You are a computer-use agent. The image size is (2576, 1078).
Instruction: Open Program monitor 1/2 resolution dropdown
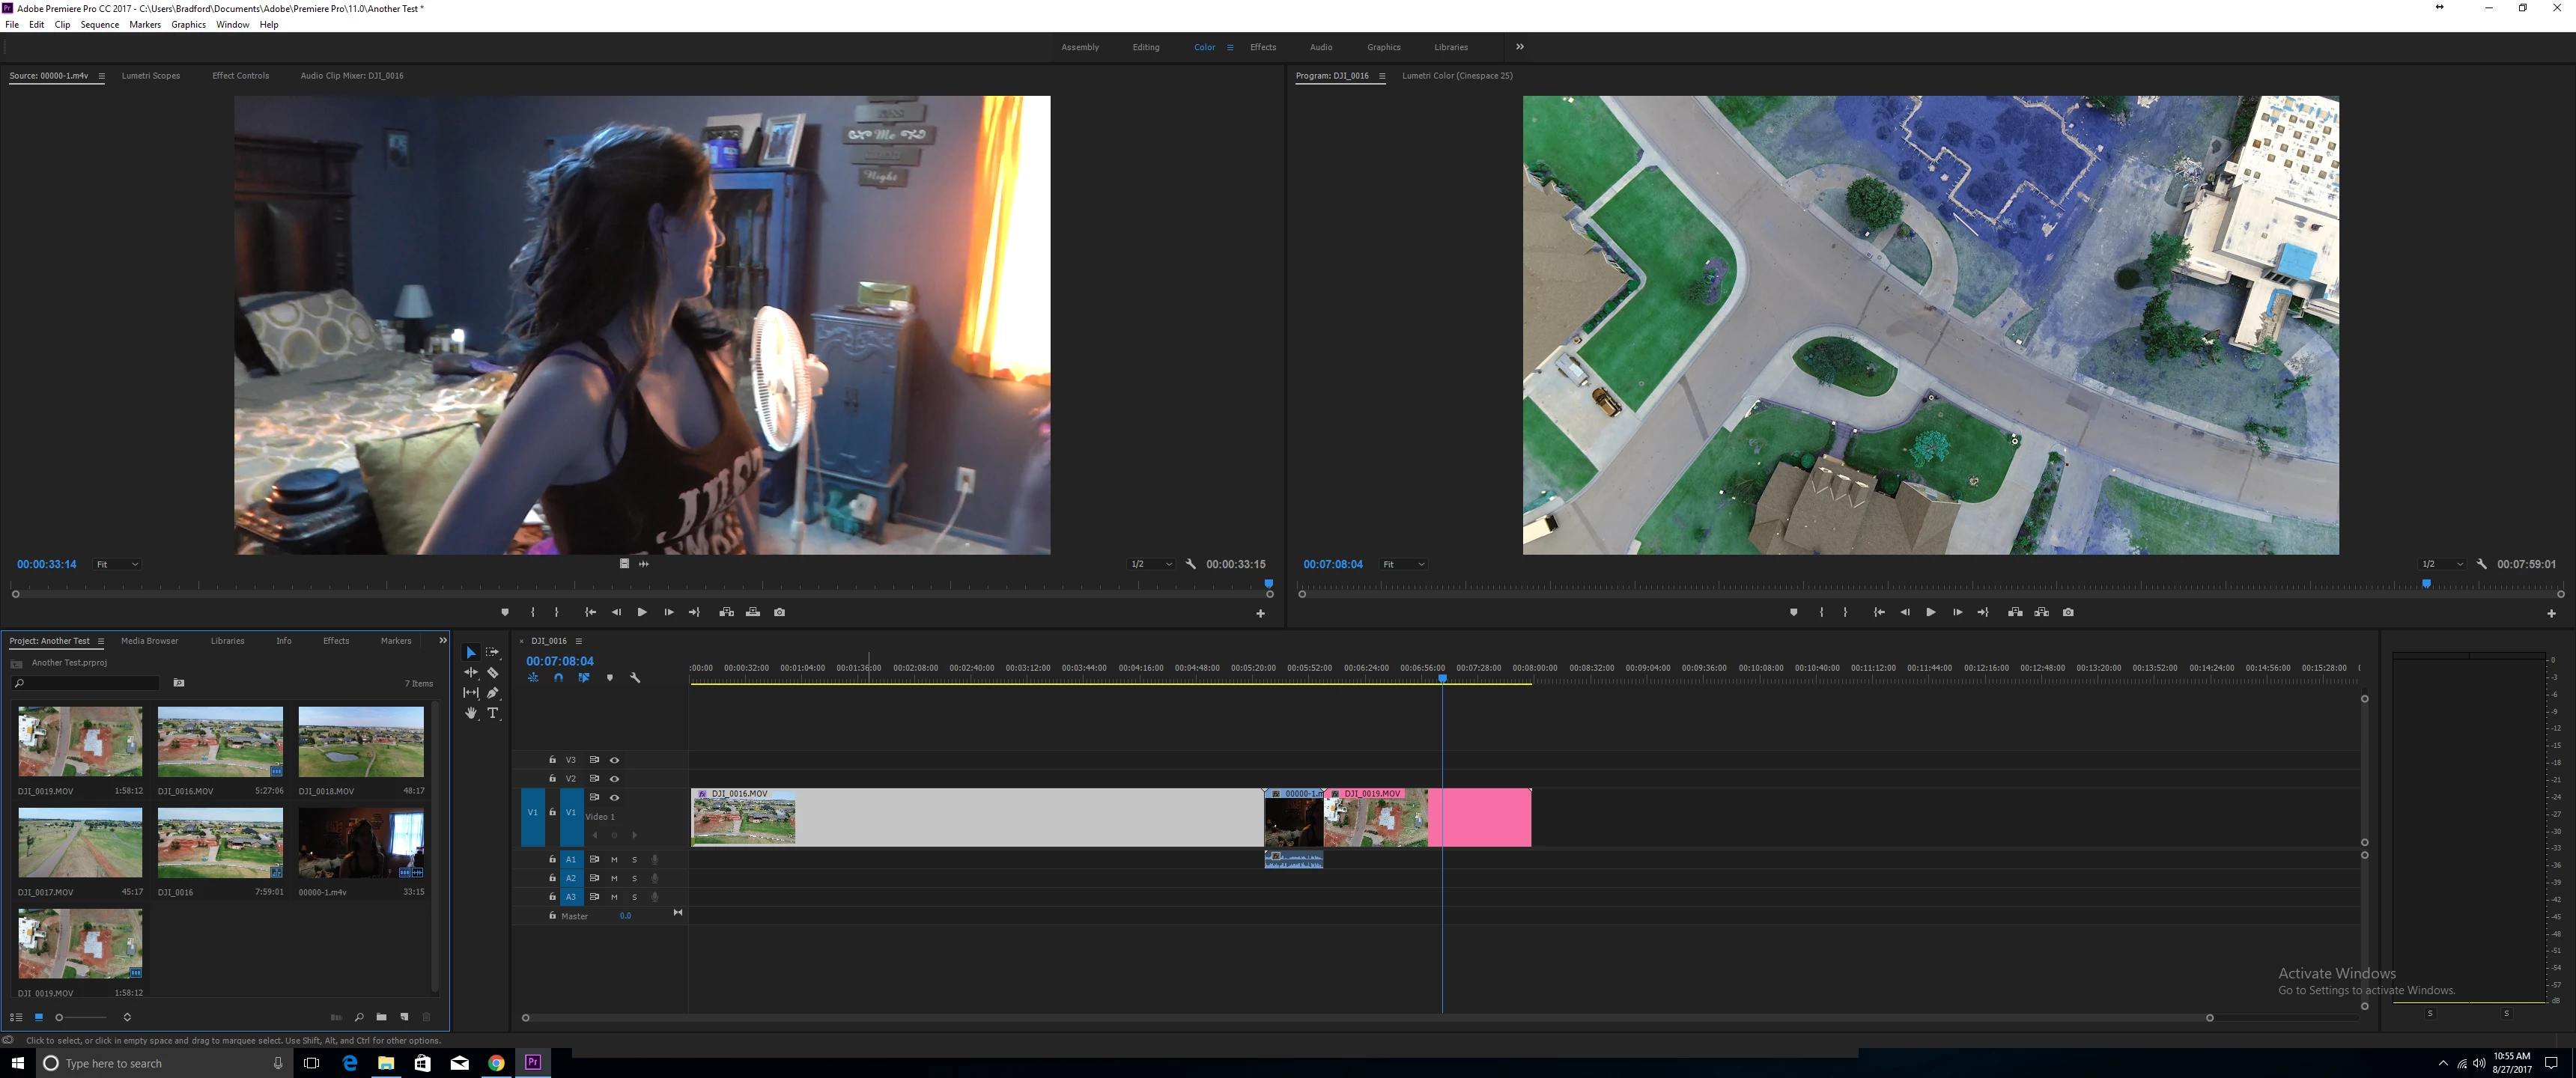2441,564
